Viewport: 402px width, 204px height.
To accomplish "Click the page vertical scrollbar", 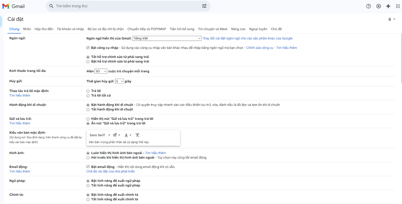I will (x=401, y=58).
